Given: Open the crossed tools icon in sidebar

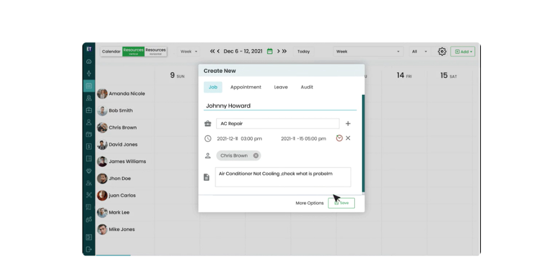Looking at the screenshot, I should (89, 195).
